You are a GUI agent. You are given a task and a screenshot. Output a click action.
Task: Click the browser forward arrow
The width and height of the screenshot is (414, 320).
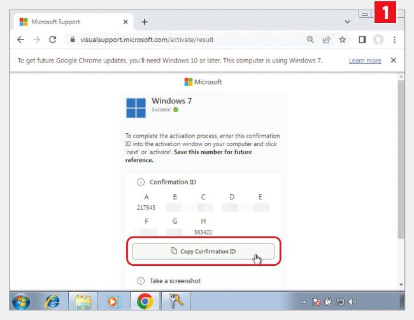36,40
